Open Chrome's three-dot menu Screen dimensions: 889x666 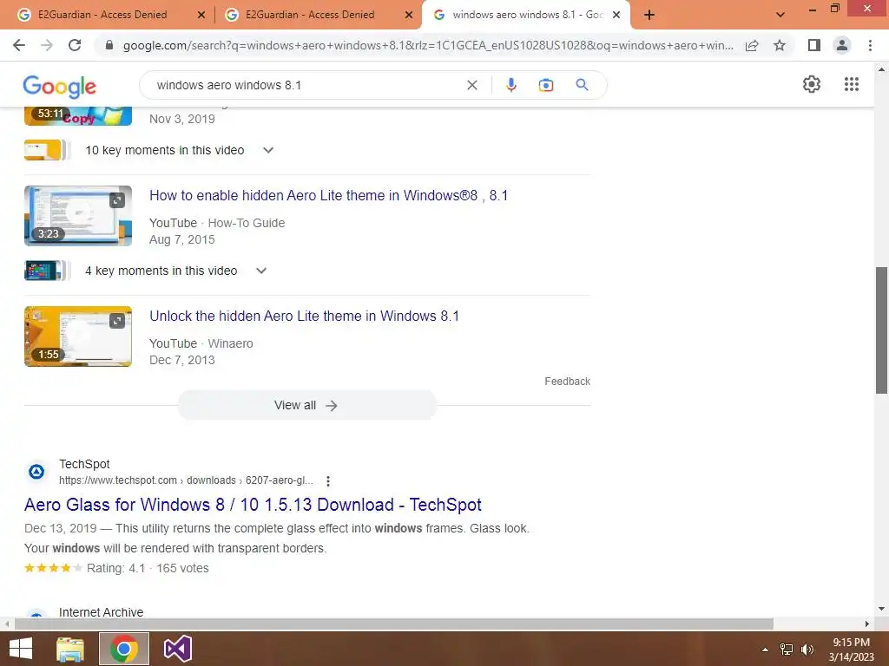coord(870,45)
